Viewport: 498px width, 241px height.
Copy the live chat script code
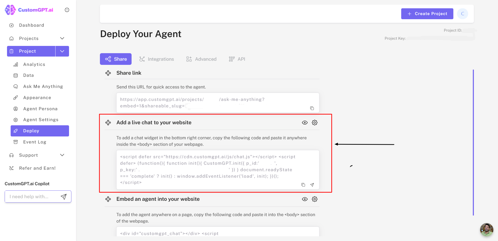coord(303,185)
